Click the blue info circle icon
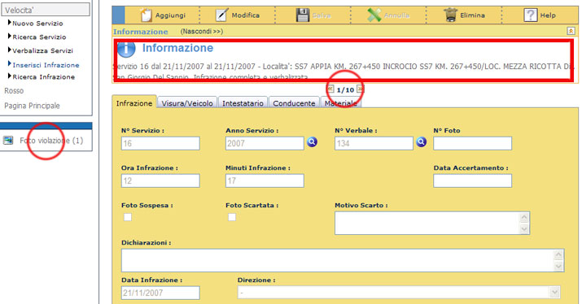Image resolution: width=582 pixels, height=304 pixels. (126, 50)
